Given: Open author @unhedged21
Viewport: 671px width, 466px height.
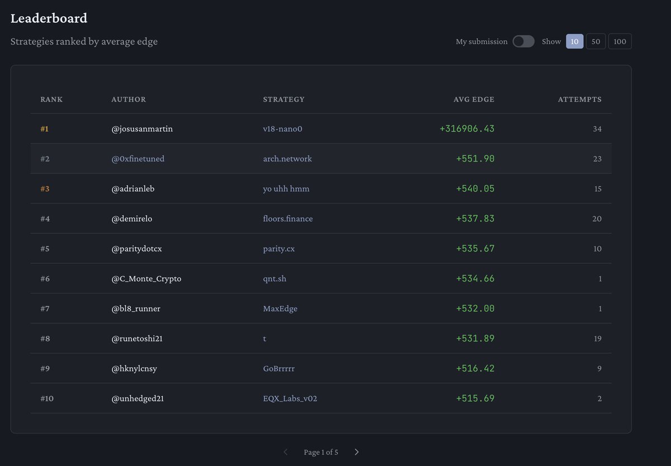Looking at the screenshot, I should (138, 398).
